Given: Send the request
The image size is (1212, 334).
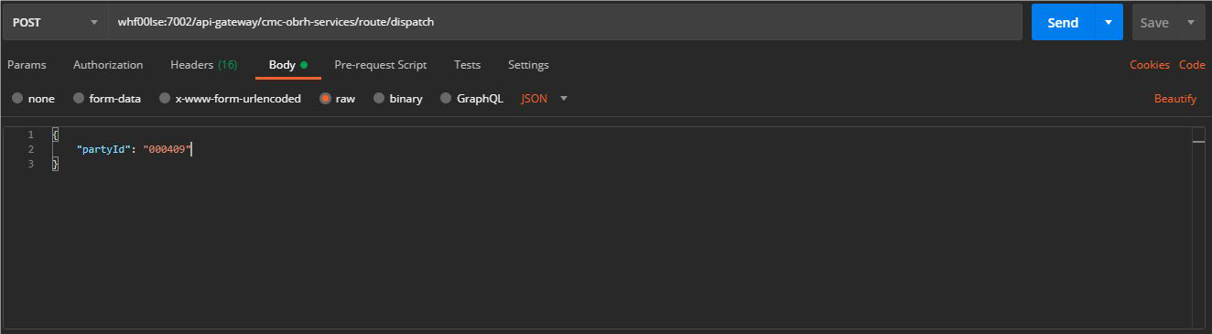Looking at the screenshot, I should click(1063, 22).
